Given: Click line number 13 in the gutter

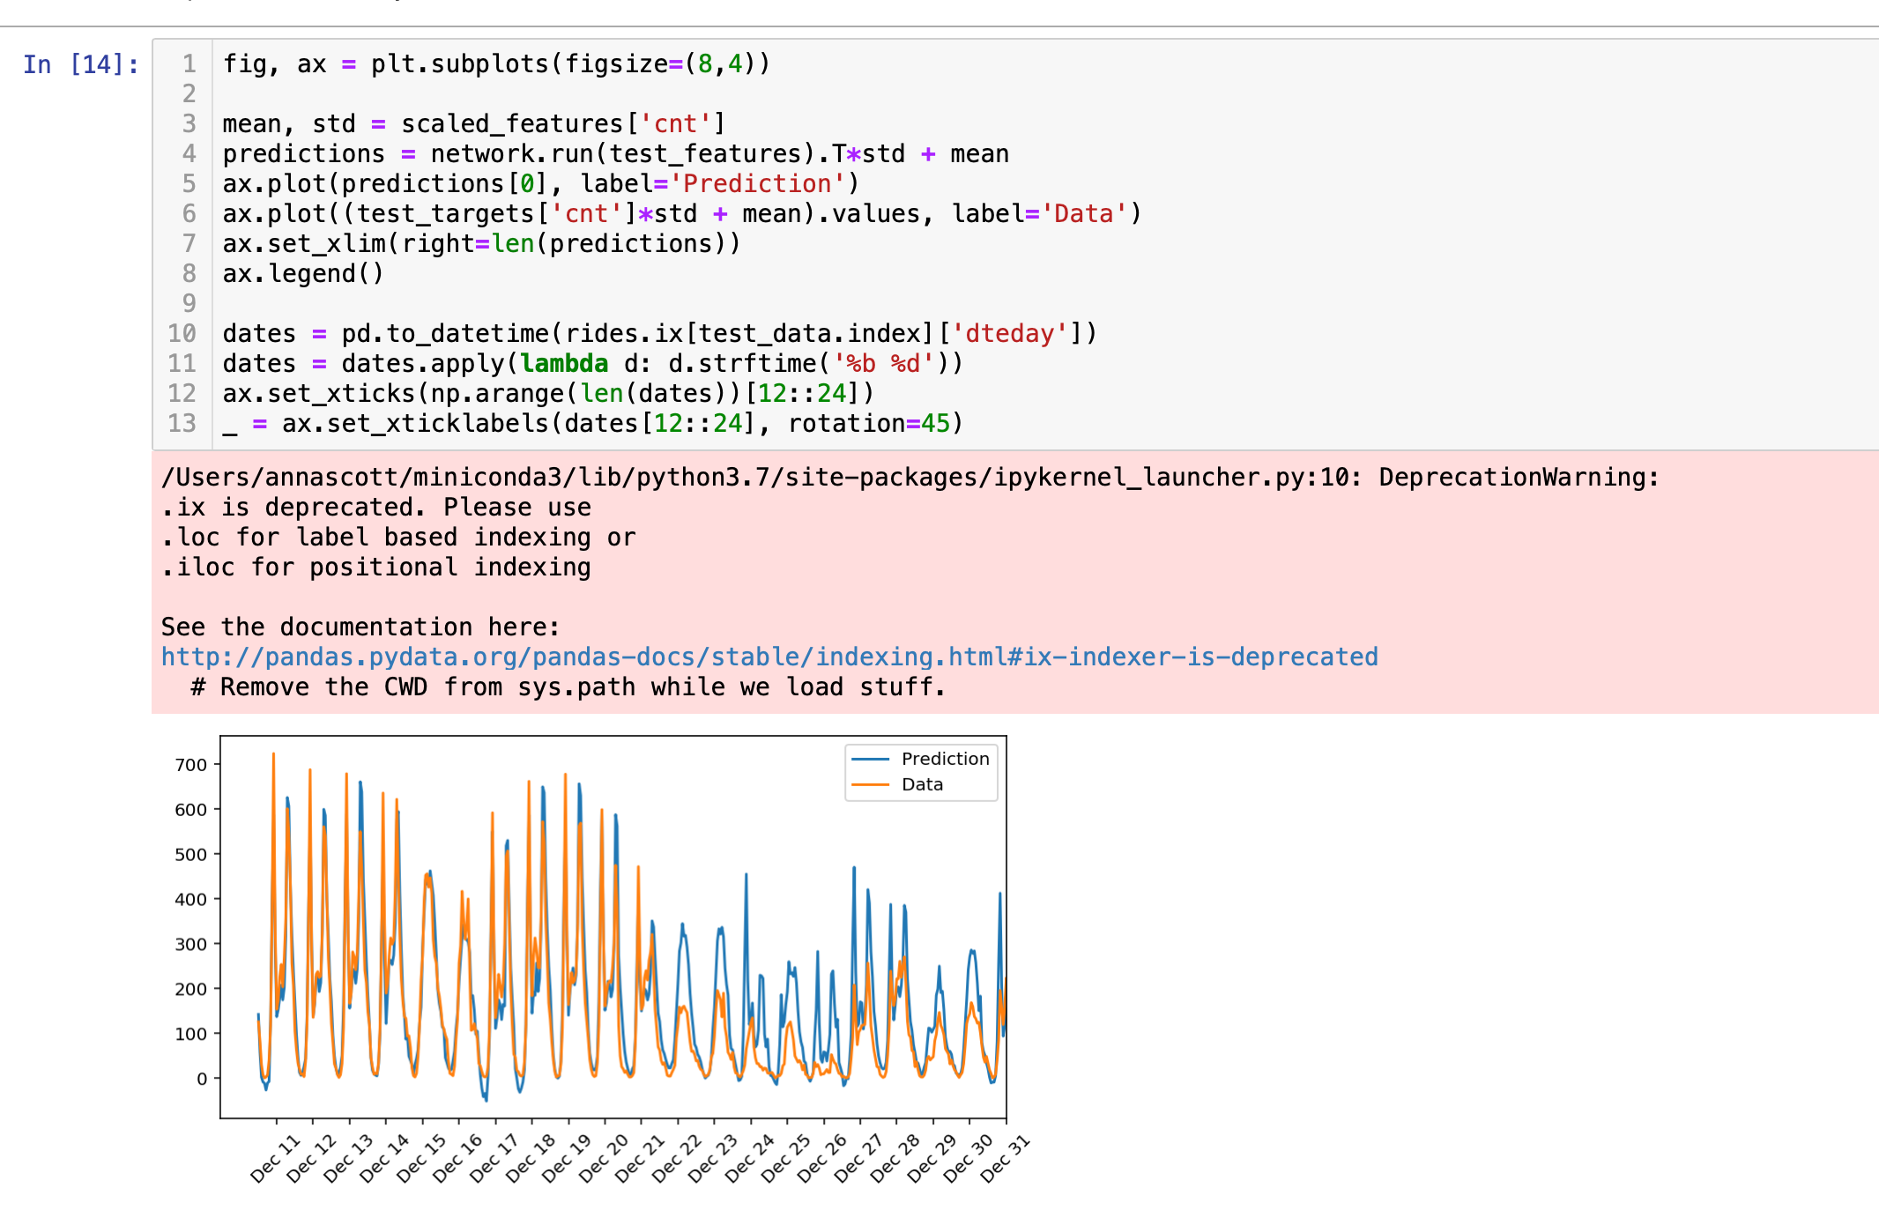Looking at the screenshot, I should pos(182,424).
